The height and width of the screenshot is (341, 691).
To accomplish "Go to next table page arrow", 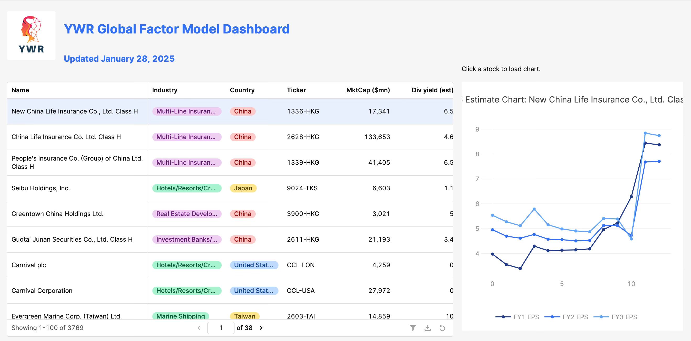I will click(261, 328).
